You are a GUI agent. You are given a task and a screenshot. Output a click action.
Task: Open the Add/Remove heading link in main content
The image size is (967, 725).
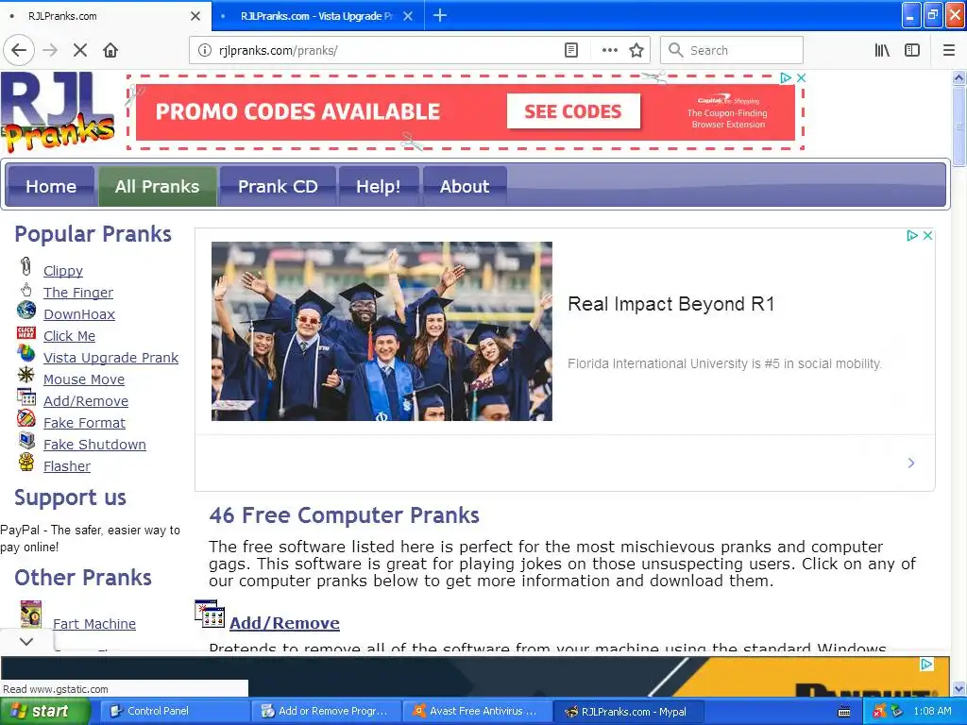284,623
